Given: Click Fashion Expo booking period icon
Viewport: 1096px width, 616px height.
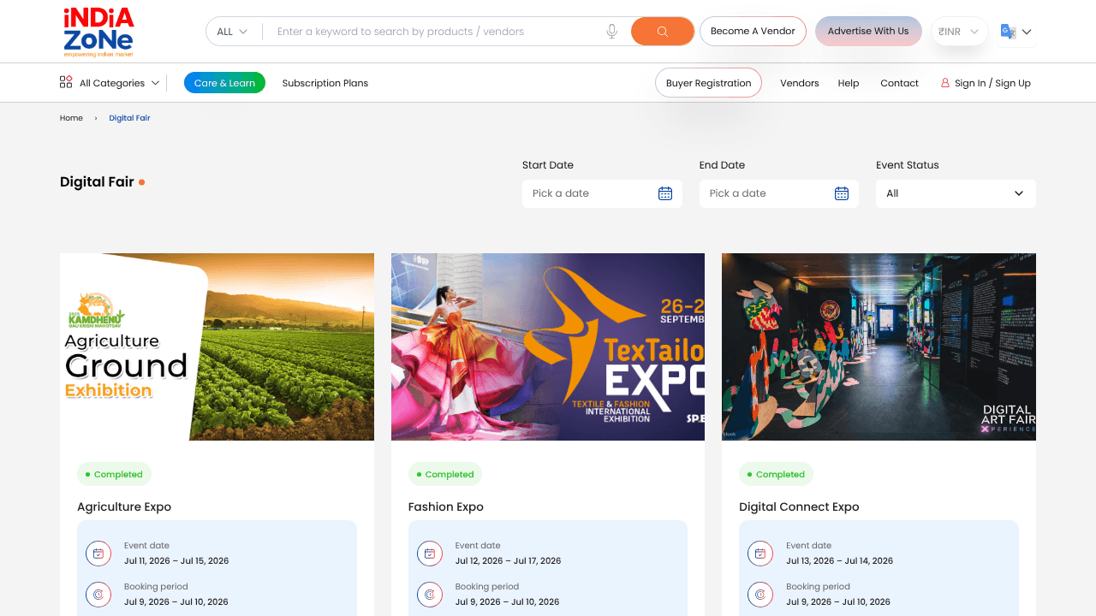Looking at the screenshot, I should [x=430, y=595].
